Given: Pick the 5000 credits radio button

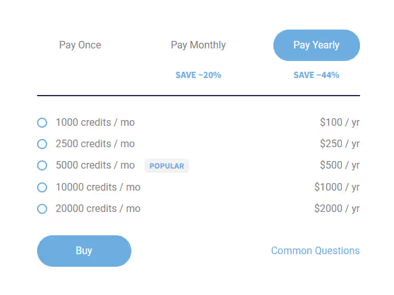Looking at the screenshot, I should (42, 165).
